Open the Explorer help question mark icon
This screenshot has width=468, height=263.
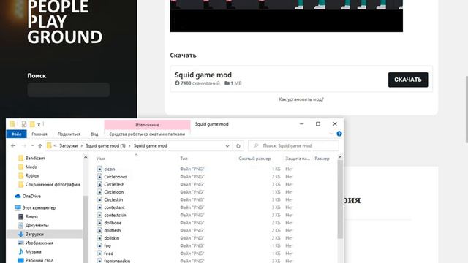[x=339, y=134]
